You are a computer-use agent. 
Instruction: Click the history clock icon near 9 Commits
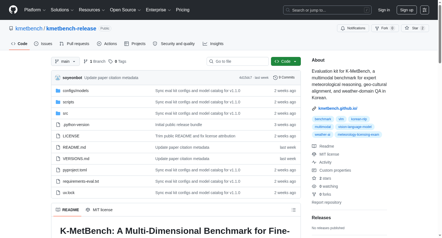[275, 78]
